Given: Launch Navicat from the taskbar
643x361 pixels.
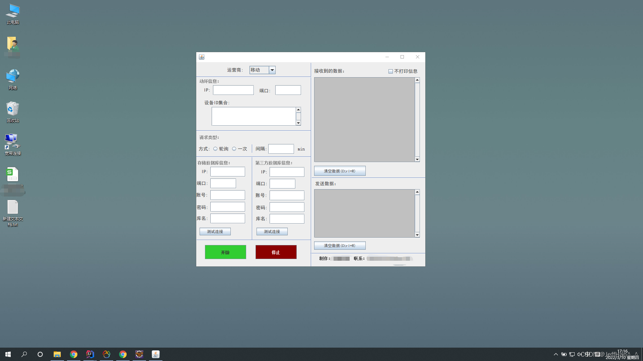Looking at the screenshot, I should [x=106, y=354].
